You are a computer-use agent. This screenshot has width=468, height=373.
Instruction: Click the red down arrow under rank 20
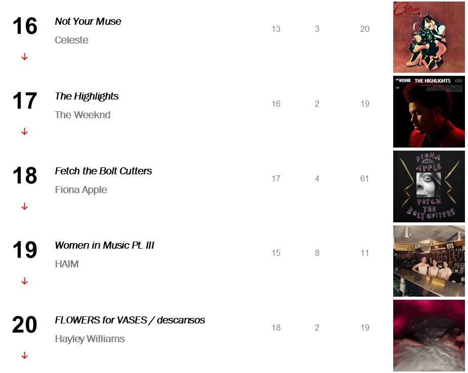pos(24,355)
